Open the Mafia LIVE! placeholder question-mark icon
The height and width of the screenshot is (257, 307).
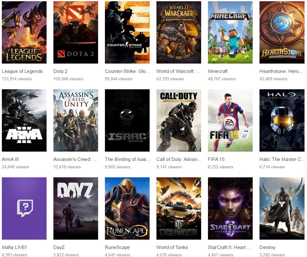pos(24,209)
